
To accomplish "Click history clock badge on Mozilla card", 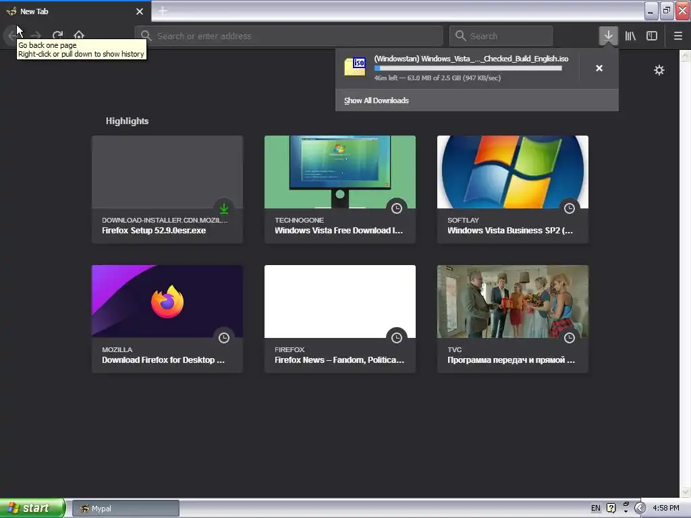I will click(224, 338).
